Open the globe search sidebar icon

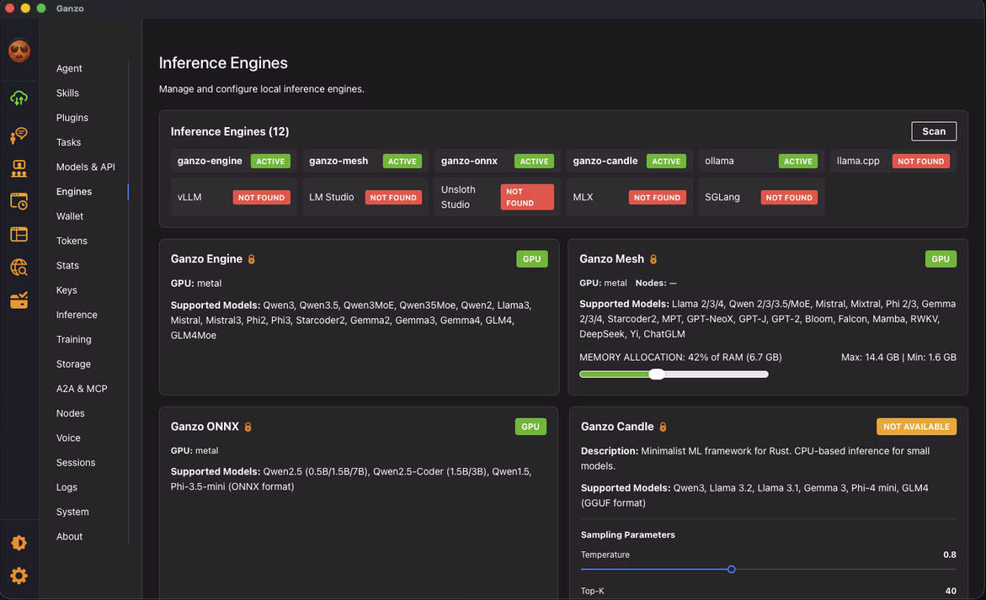(x=19, y=268)
